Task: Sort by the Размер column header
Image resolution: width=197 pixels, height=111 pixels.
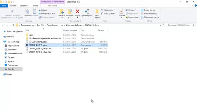Action: coord(101,30)
